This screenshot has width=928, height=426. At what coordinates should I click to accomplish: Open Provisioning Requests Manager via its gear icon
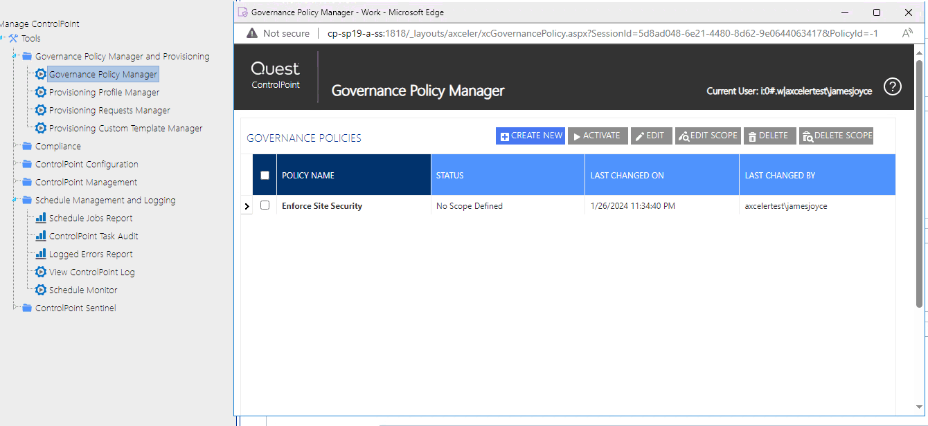(x=39, y=110)
